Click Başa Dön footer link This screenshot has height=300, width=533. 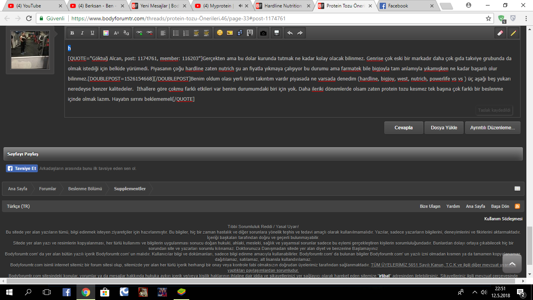click(x=500, y=206)
